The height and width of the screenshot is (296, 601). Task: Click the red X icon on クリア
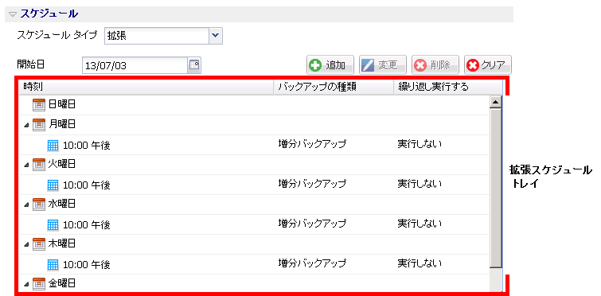point(474,65)
